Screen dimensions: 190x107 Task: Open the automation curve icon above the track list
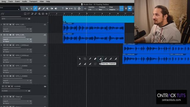2,14
